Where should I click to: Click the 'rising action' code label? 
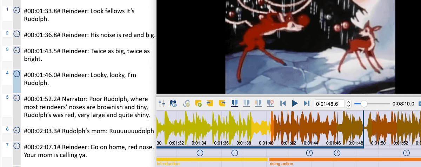point(281,164)
